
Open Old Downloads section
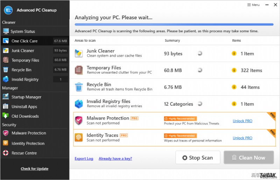35,116
